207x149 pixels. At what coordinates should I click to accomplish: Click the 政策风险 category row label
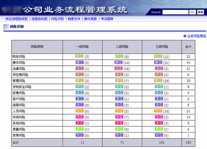[x=19, y=135]
